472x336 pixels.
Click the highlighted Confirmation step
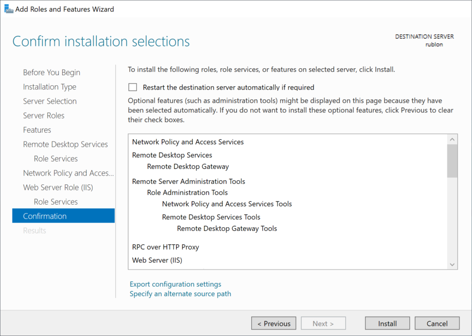(x=45, y=216)
